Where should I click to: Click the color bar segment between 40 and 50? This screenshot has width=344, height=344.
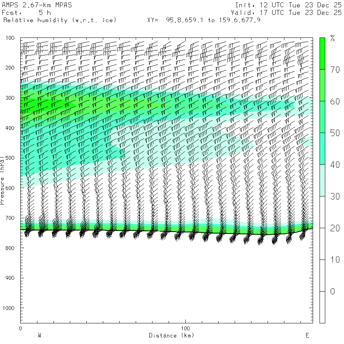[x=322, y=148]
